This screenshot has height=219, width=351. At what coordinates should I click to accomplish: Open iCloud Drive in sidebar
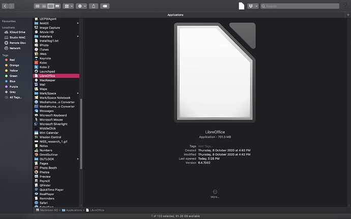pos(15,32)
